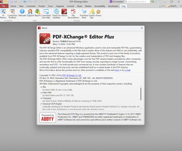Switch to the Comment ribbon tab
182x151 pixels.
pos(31,6)
